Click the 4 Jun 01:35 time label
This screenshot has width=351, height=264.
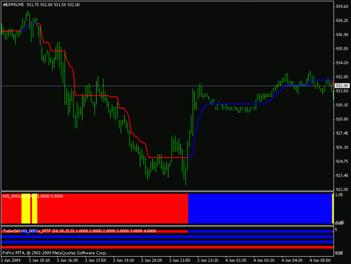coord(236,261)
